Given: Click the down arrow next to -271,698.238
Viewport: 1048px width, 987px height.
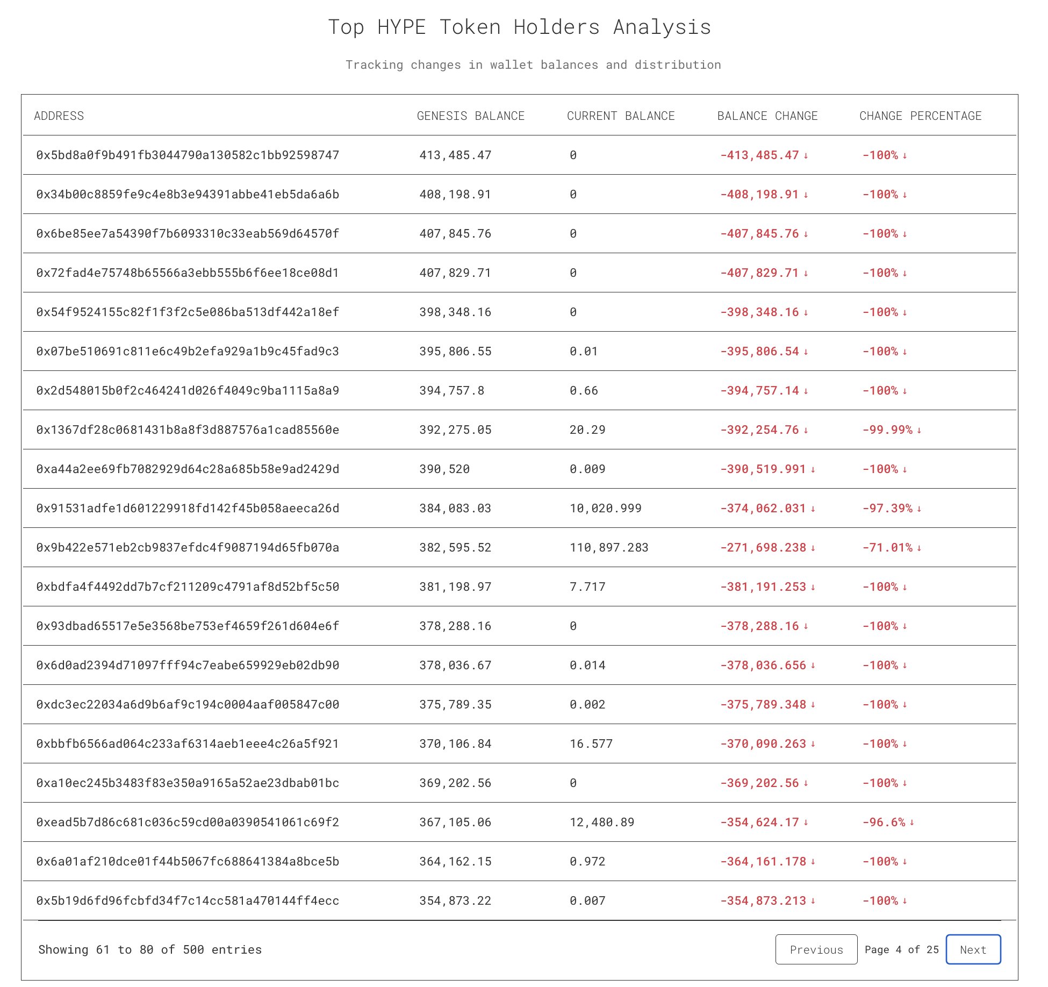Looking at the screenshot, I should (813, 548).
